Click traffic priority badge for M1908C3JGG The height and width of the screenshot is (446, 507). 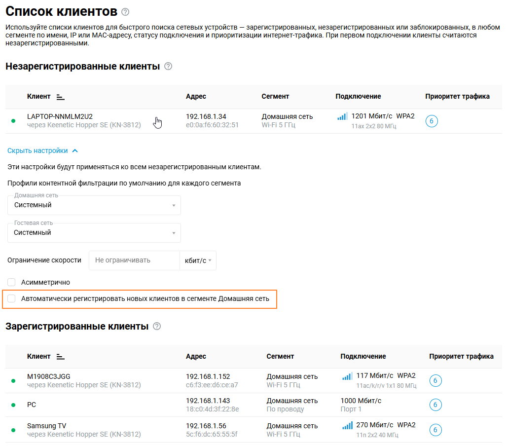(435, 380)
